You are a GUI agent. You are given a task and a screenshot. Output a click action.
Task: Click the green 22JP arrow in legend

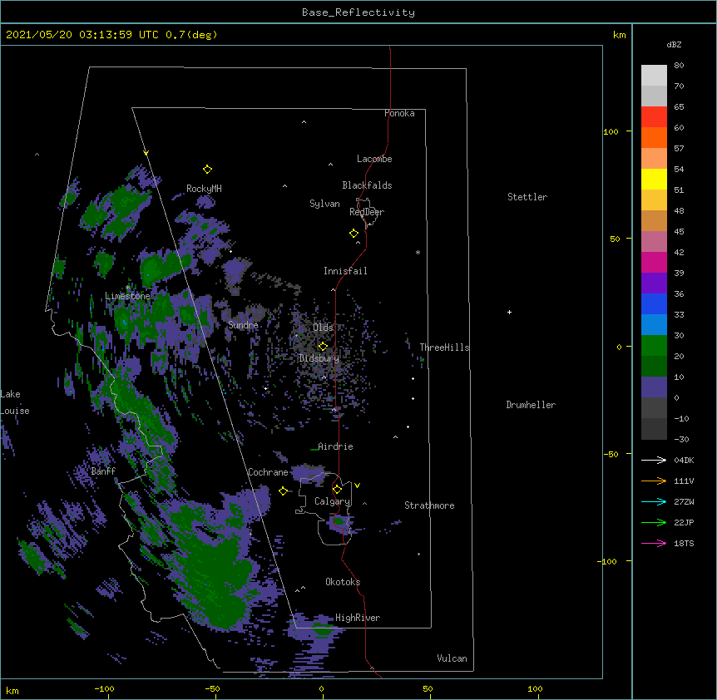654,522
